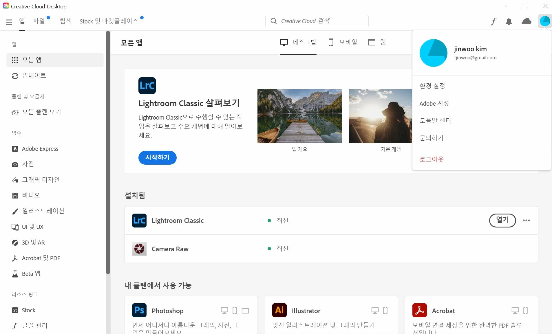Open 모든 플랜 보기 in the sidebar

[36, 112]
